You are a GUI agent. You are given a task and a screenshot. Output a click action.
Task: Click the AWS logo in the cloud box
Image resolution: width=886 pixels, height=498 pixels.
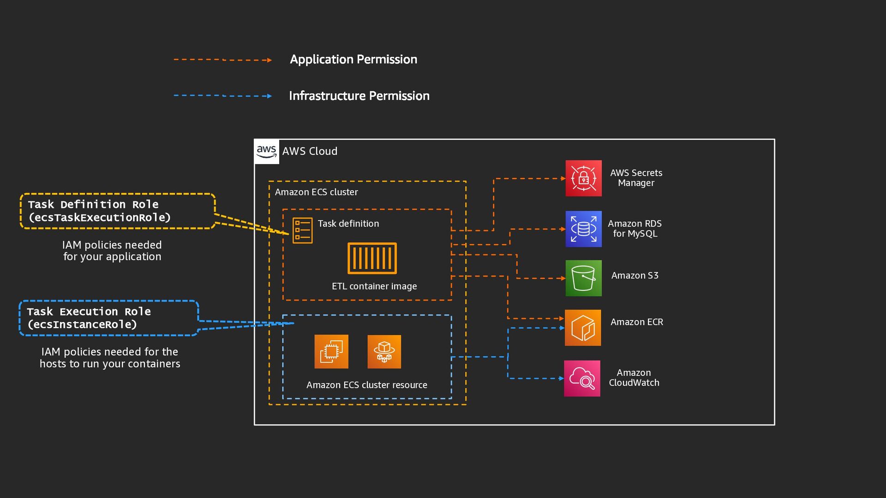[267, 152]
